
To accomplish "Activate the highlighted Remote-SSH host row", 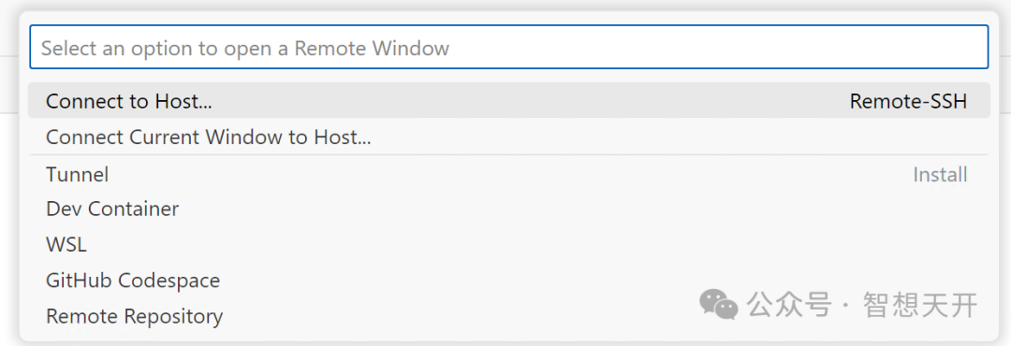I will 508,100.
